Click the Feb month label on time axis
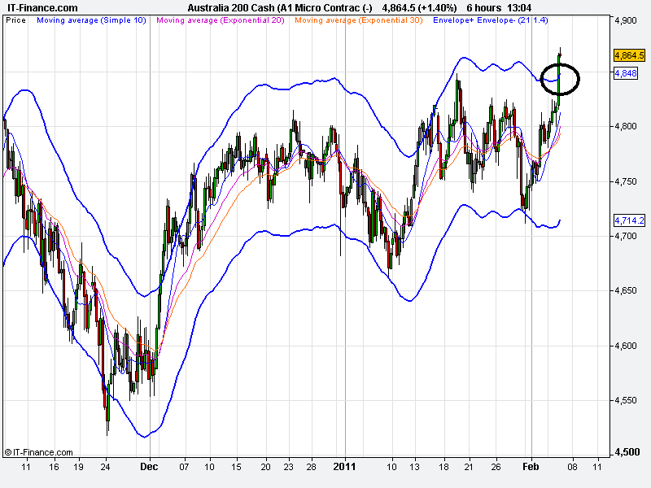 click(531, 467)
